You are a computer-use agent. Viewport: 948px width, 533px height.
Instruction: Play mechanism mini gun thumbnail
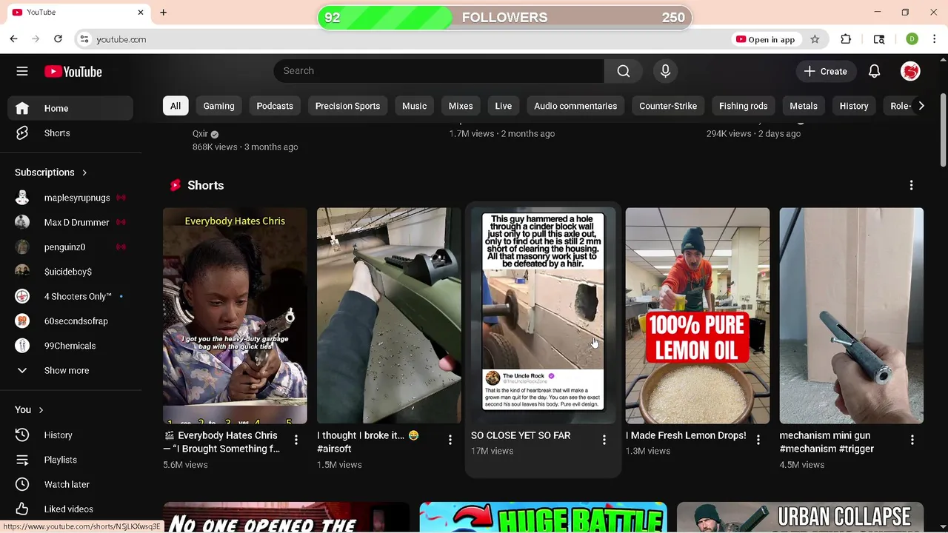pos(851,315)
